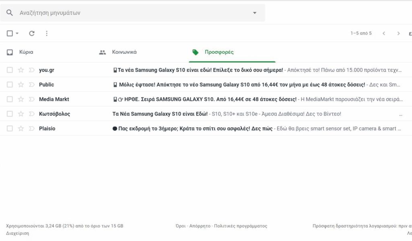Tick the select-all checkbox in the toolbar
This screenshot has width=412, height=241.
point(10,33)
